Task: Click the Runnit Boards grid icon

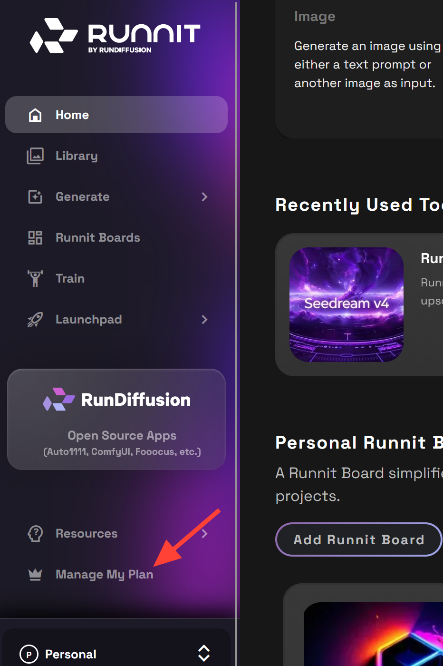Action: coord(35,238)
